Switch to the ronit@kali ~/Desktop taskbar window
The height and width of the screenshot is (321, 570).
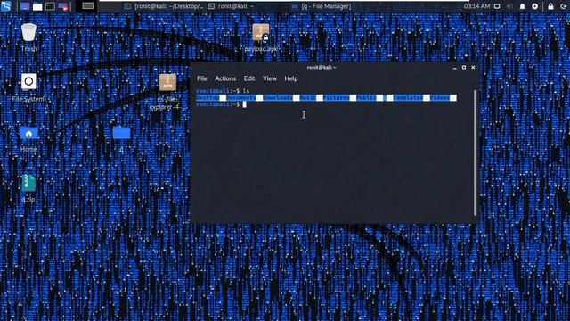point(164,6)
